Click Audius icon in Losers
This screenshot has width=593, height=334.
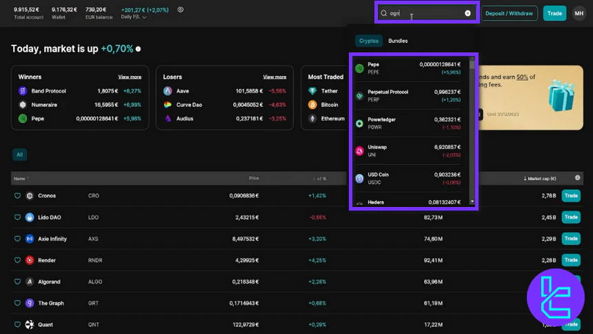(x=168, y=119)
